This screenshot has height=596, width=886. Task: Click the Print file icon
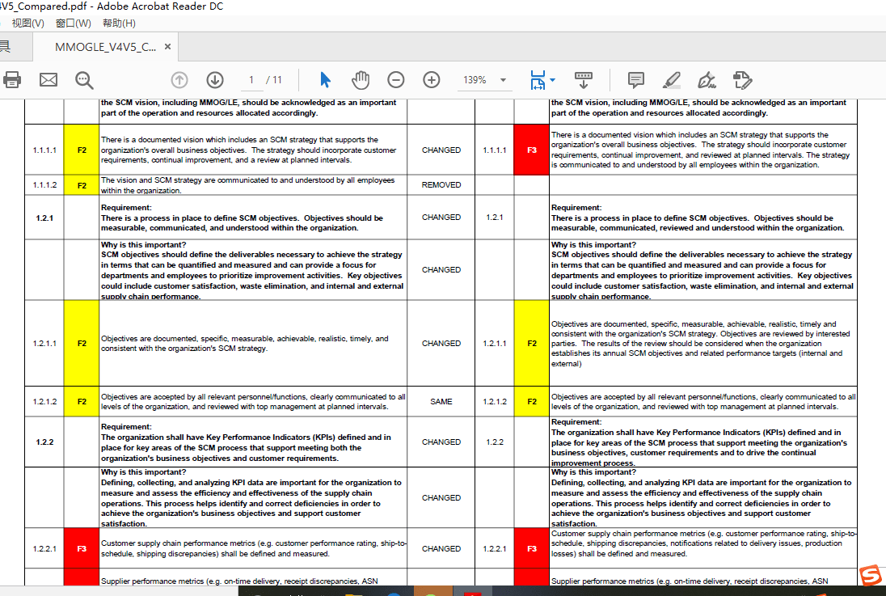(x=11, y=79)
